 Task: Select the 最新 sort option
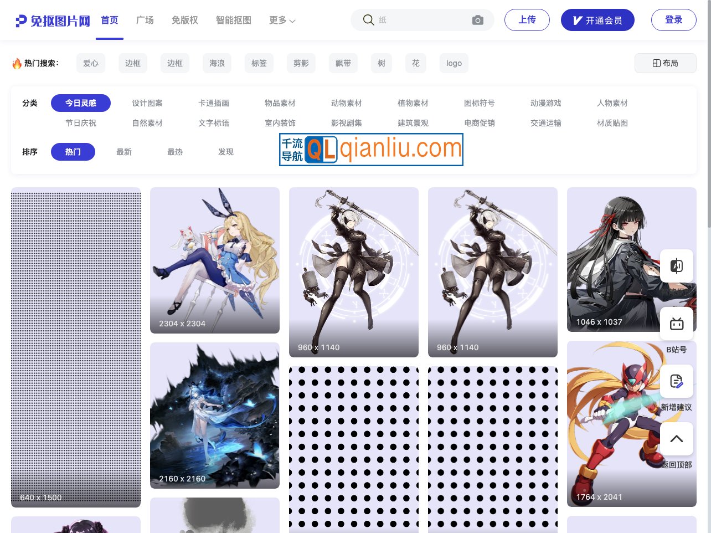[x=124, y=152]
